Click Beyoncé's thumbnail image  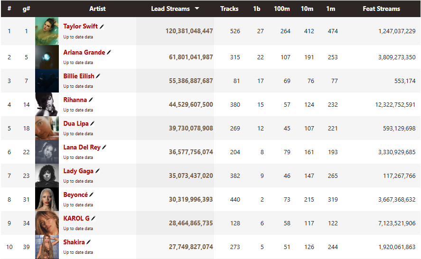pos(47,199)
